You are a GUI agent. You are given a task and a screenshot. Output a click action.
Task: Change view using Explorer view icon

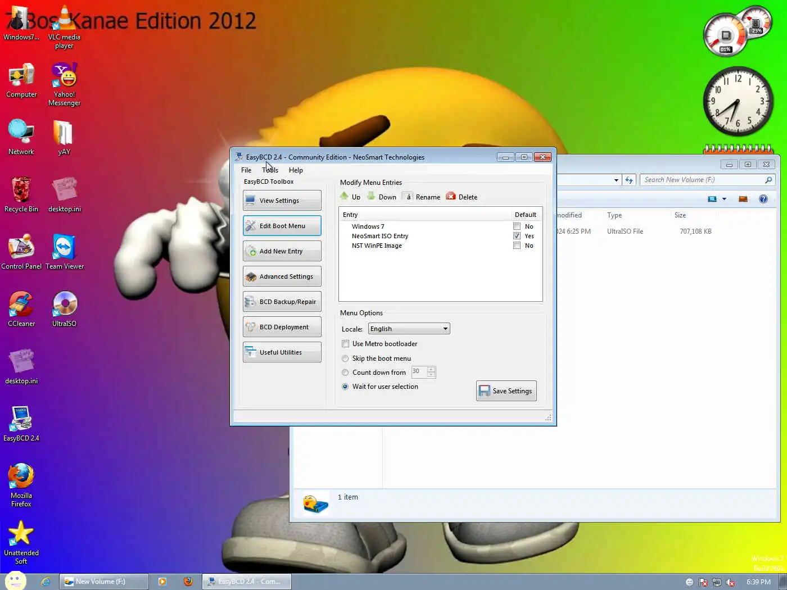[x=712, y=199]
